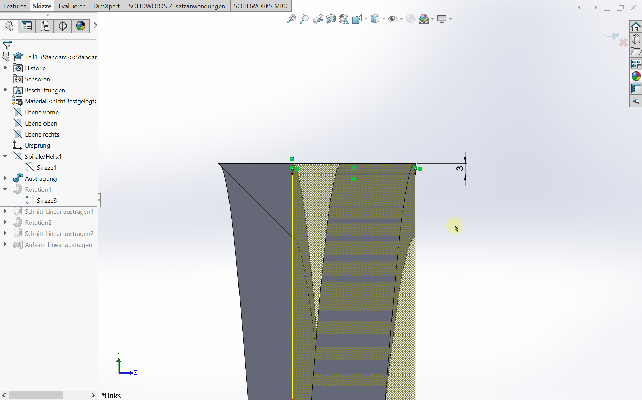Open the Evaluieren tab
This screenshot has width=642, height=400.
(x=72, y=6)
